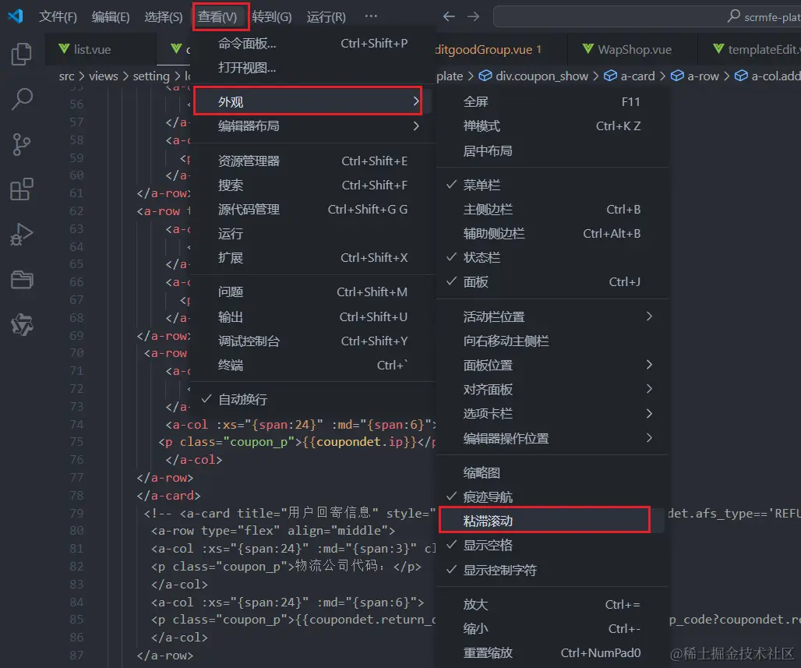The image size is (801, 668).
Task: Open Run and Debug view in activity bar
Action: pos(22,235)
